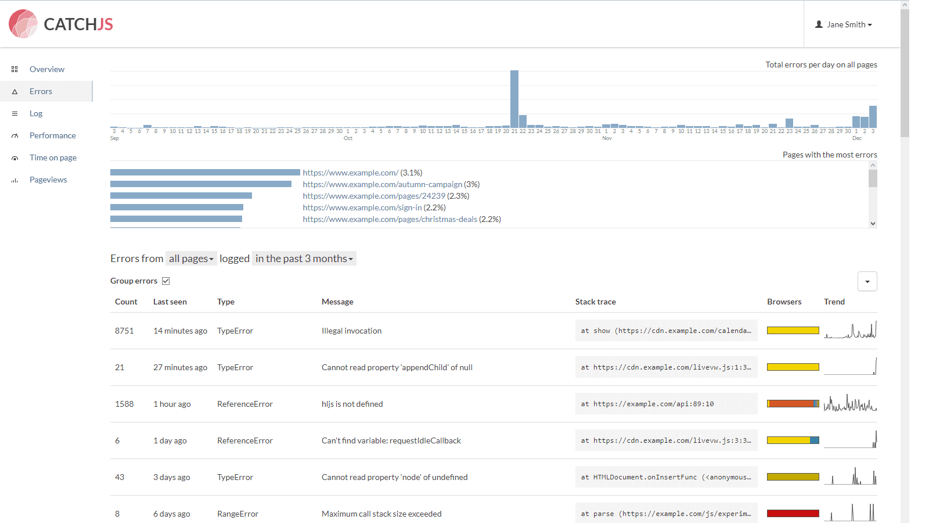Image resolution: width=929 pixels, height=523 pixels.
Task: Click the Errors warning triangle icon
Action: 15,91
